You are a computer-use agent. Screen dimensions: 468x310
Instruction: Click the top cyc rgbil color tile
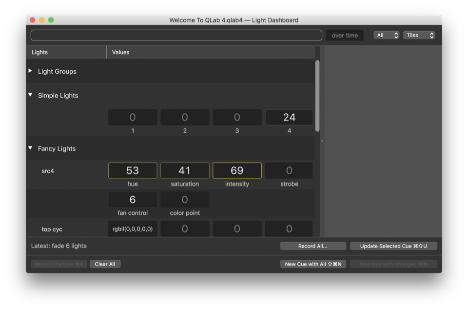click(x=133, y=228)
